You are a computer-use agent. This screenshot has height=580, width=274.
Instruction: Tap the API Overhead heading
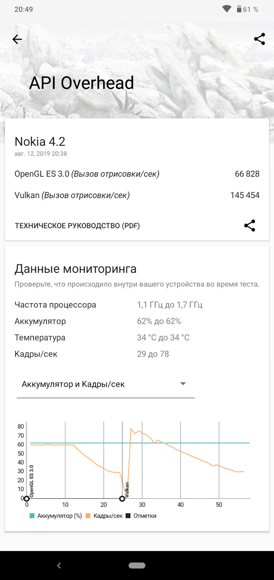[x=82, y=83]
